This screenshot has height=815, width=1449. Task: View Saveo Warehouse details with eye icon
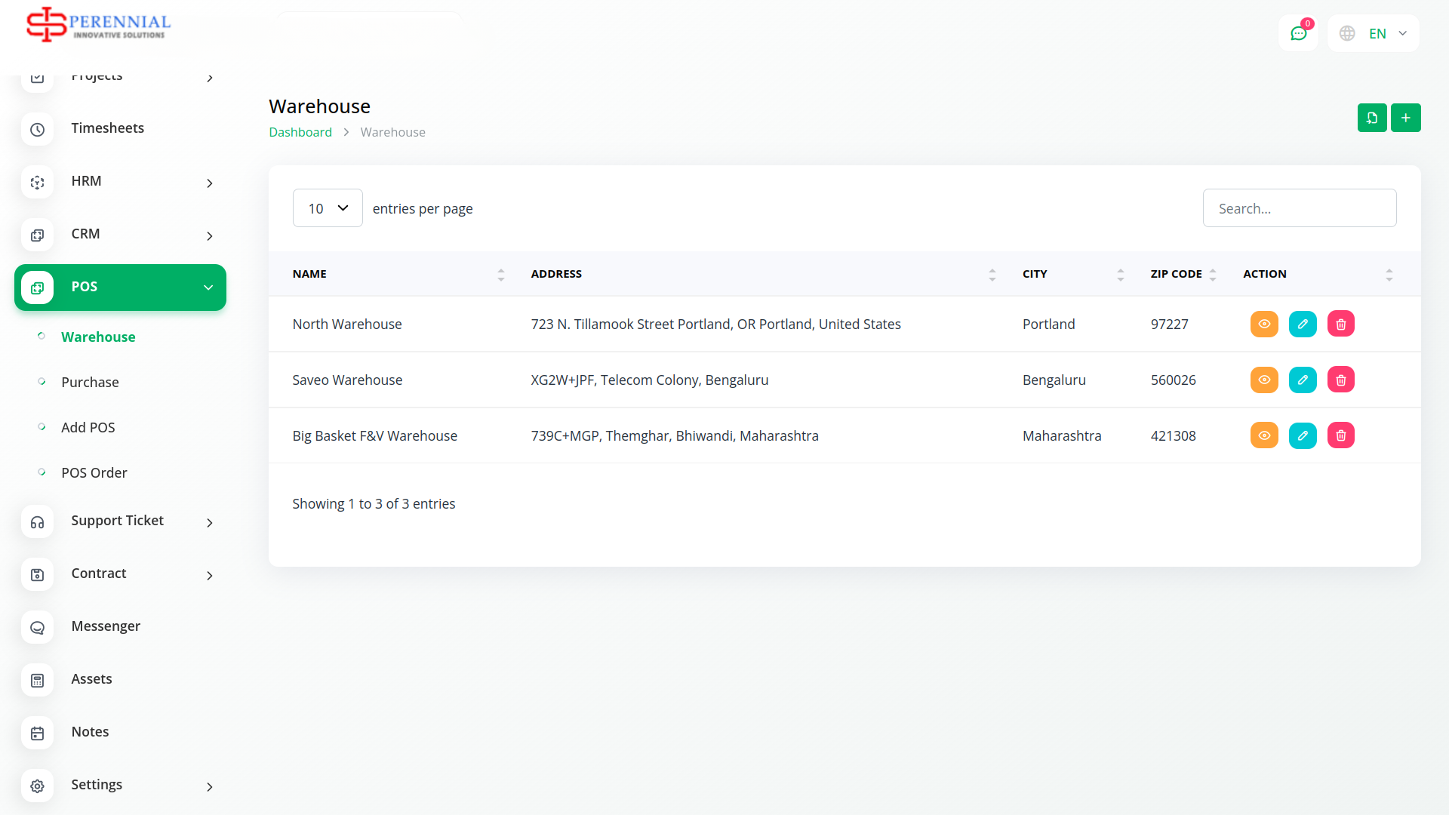(1263, 380)
